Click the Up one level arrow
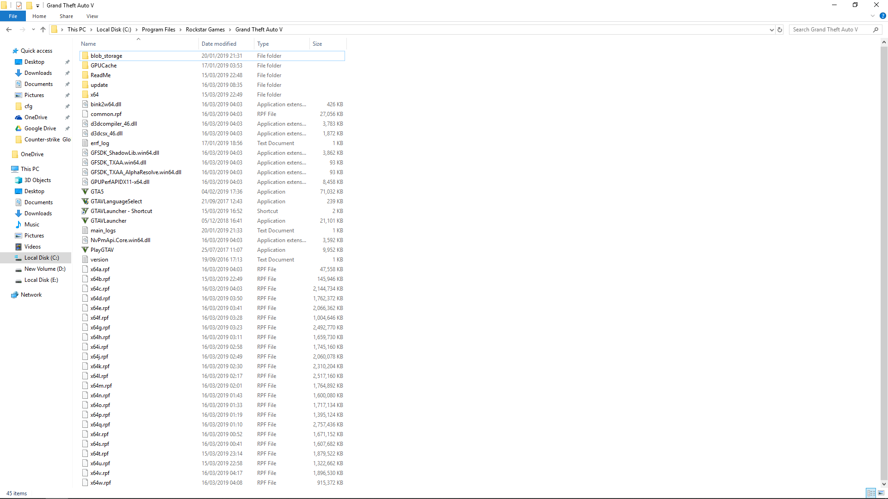Screen dimensions: 888x499 point(43,30)
